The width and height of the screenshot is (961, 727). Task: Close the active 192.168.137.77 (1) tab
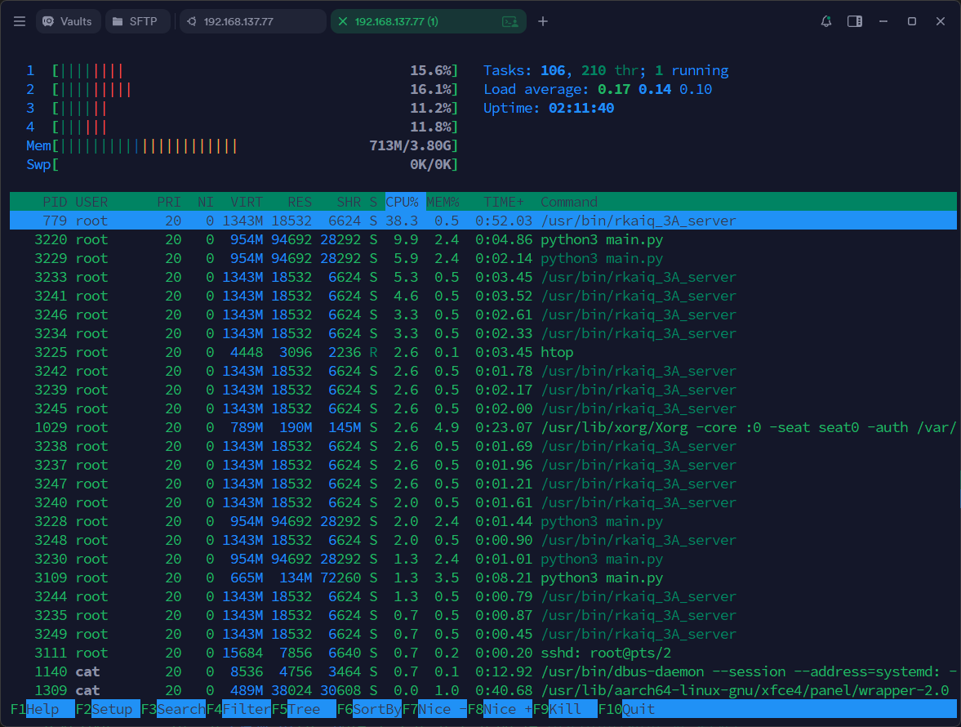click(343, 21)
